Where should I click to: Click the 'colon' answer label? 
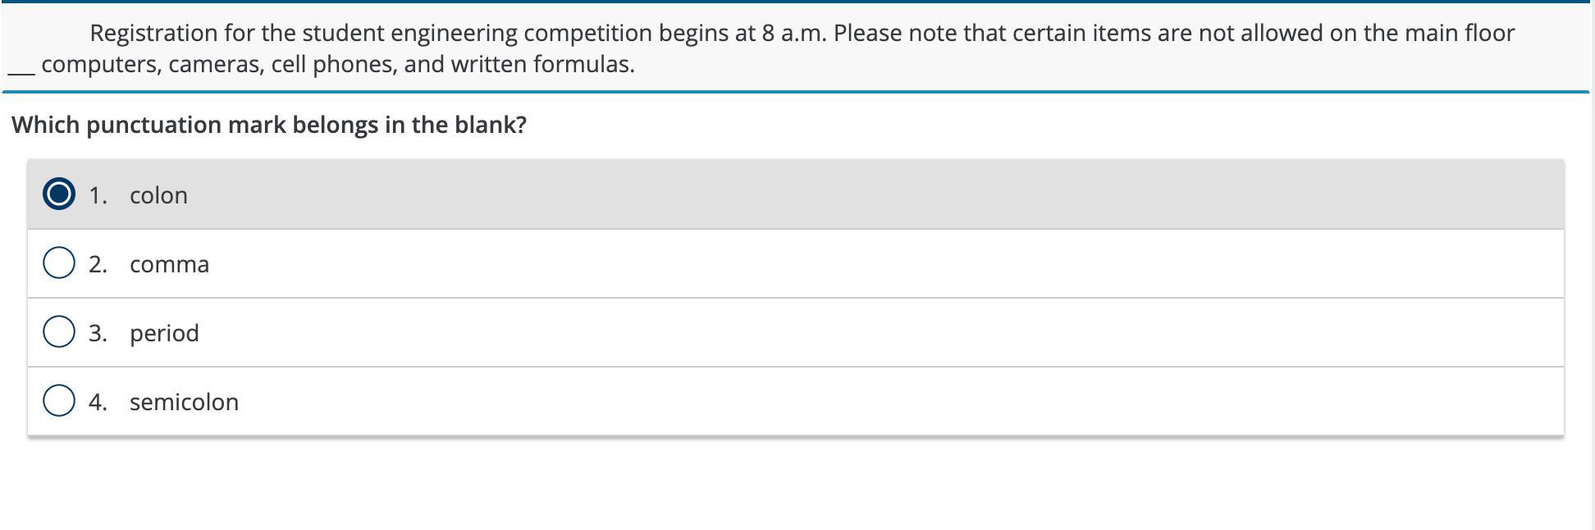[x=158, y=195]
